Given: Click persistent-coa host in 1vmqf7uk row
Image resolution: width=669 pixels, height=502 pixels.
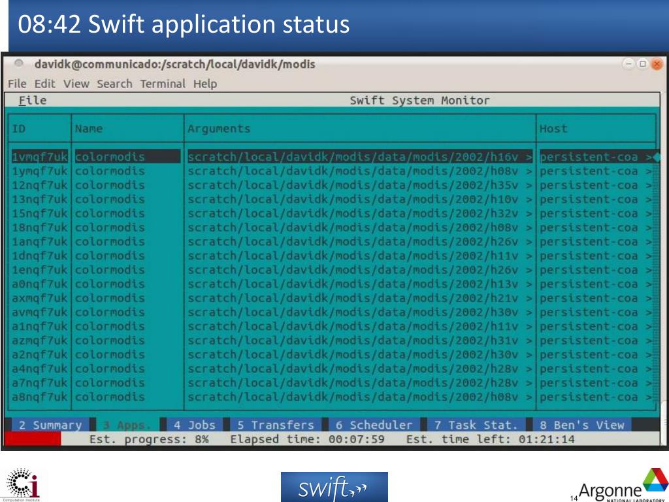Looking at the screenshot, I should tap(596, 157).
